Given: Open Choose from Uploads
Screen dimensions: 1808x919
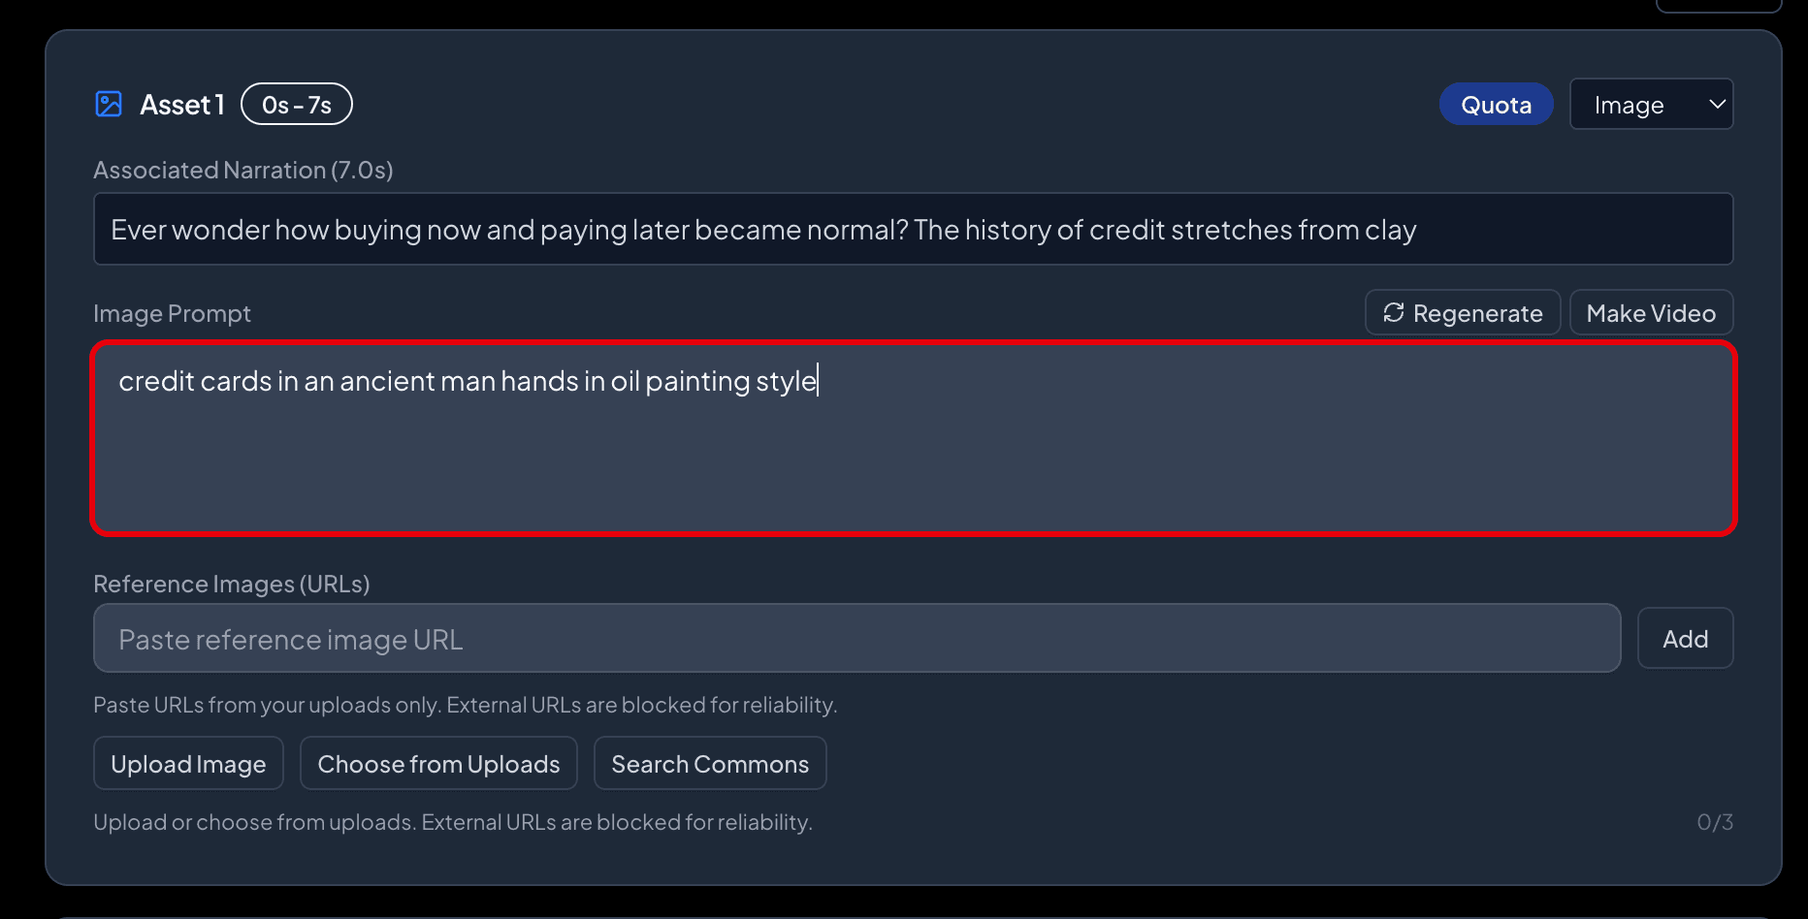Looking at the screenshot, I should coord(438,763).
